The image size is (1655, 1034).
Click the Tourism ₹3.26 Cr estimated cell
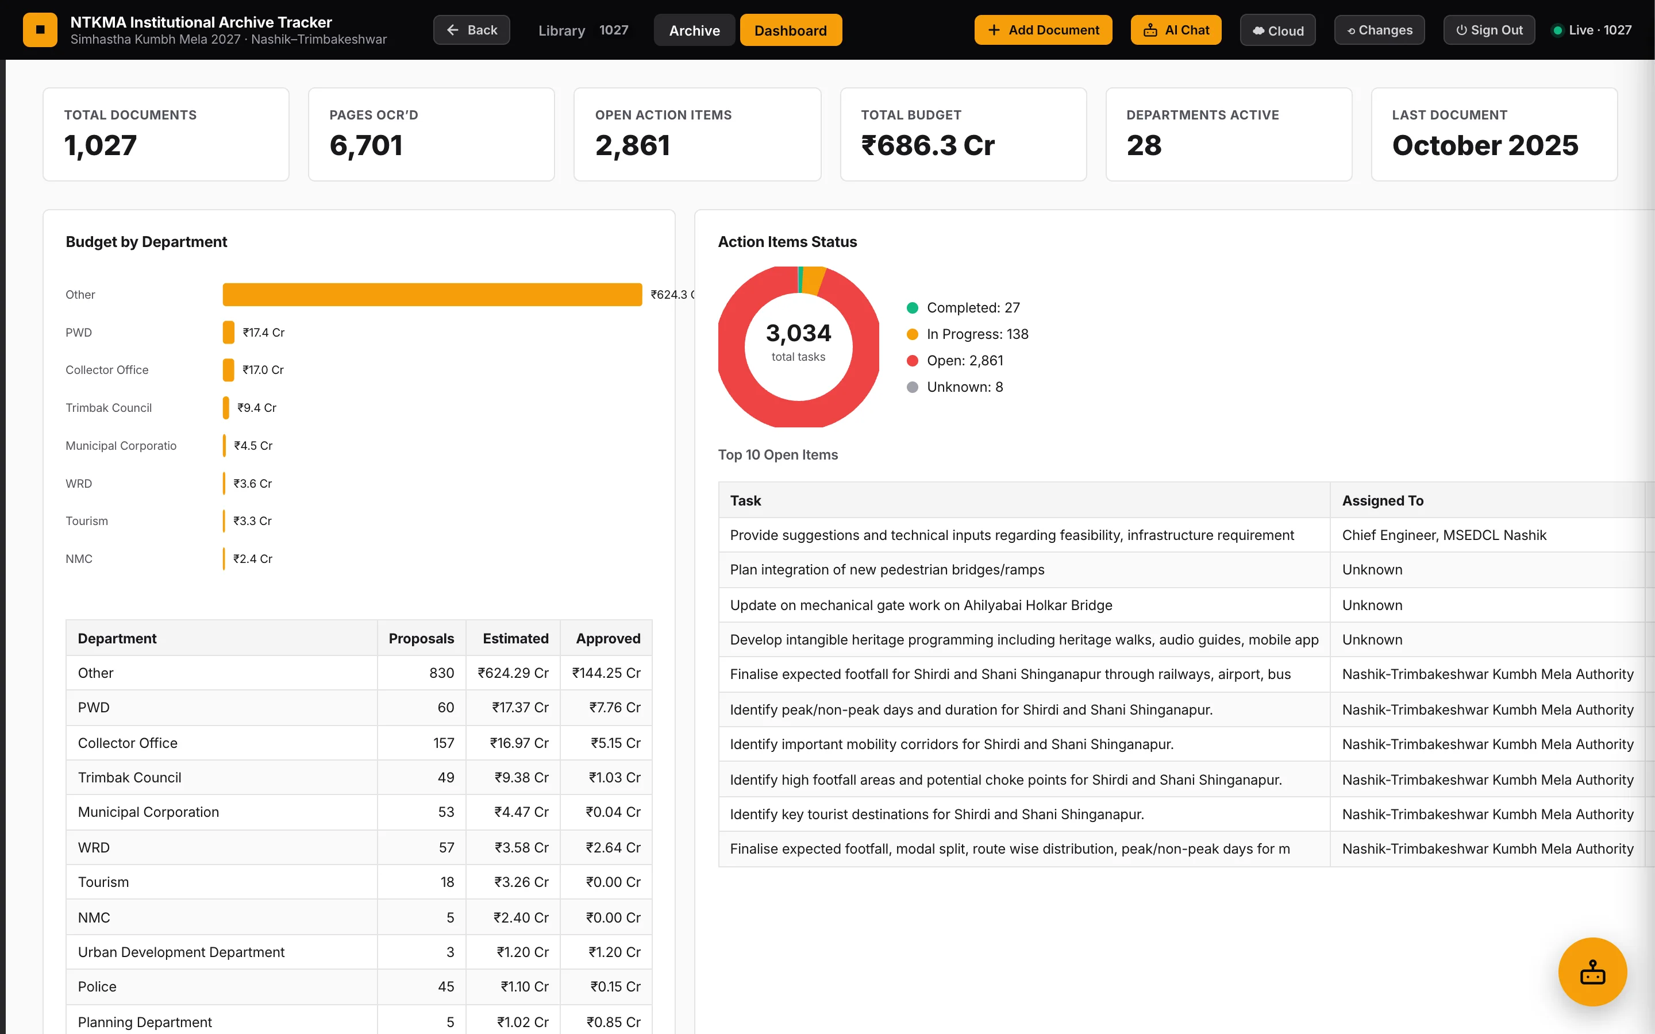click(x=513, y=882)
